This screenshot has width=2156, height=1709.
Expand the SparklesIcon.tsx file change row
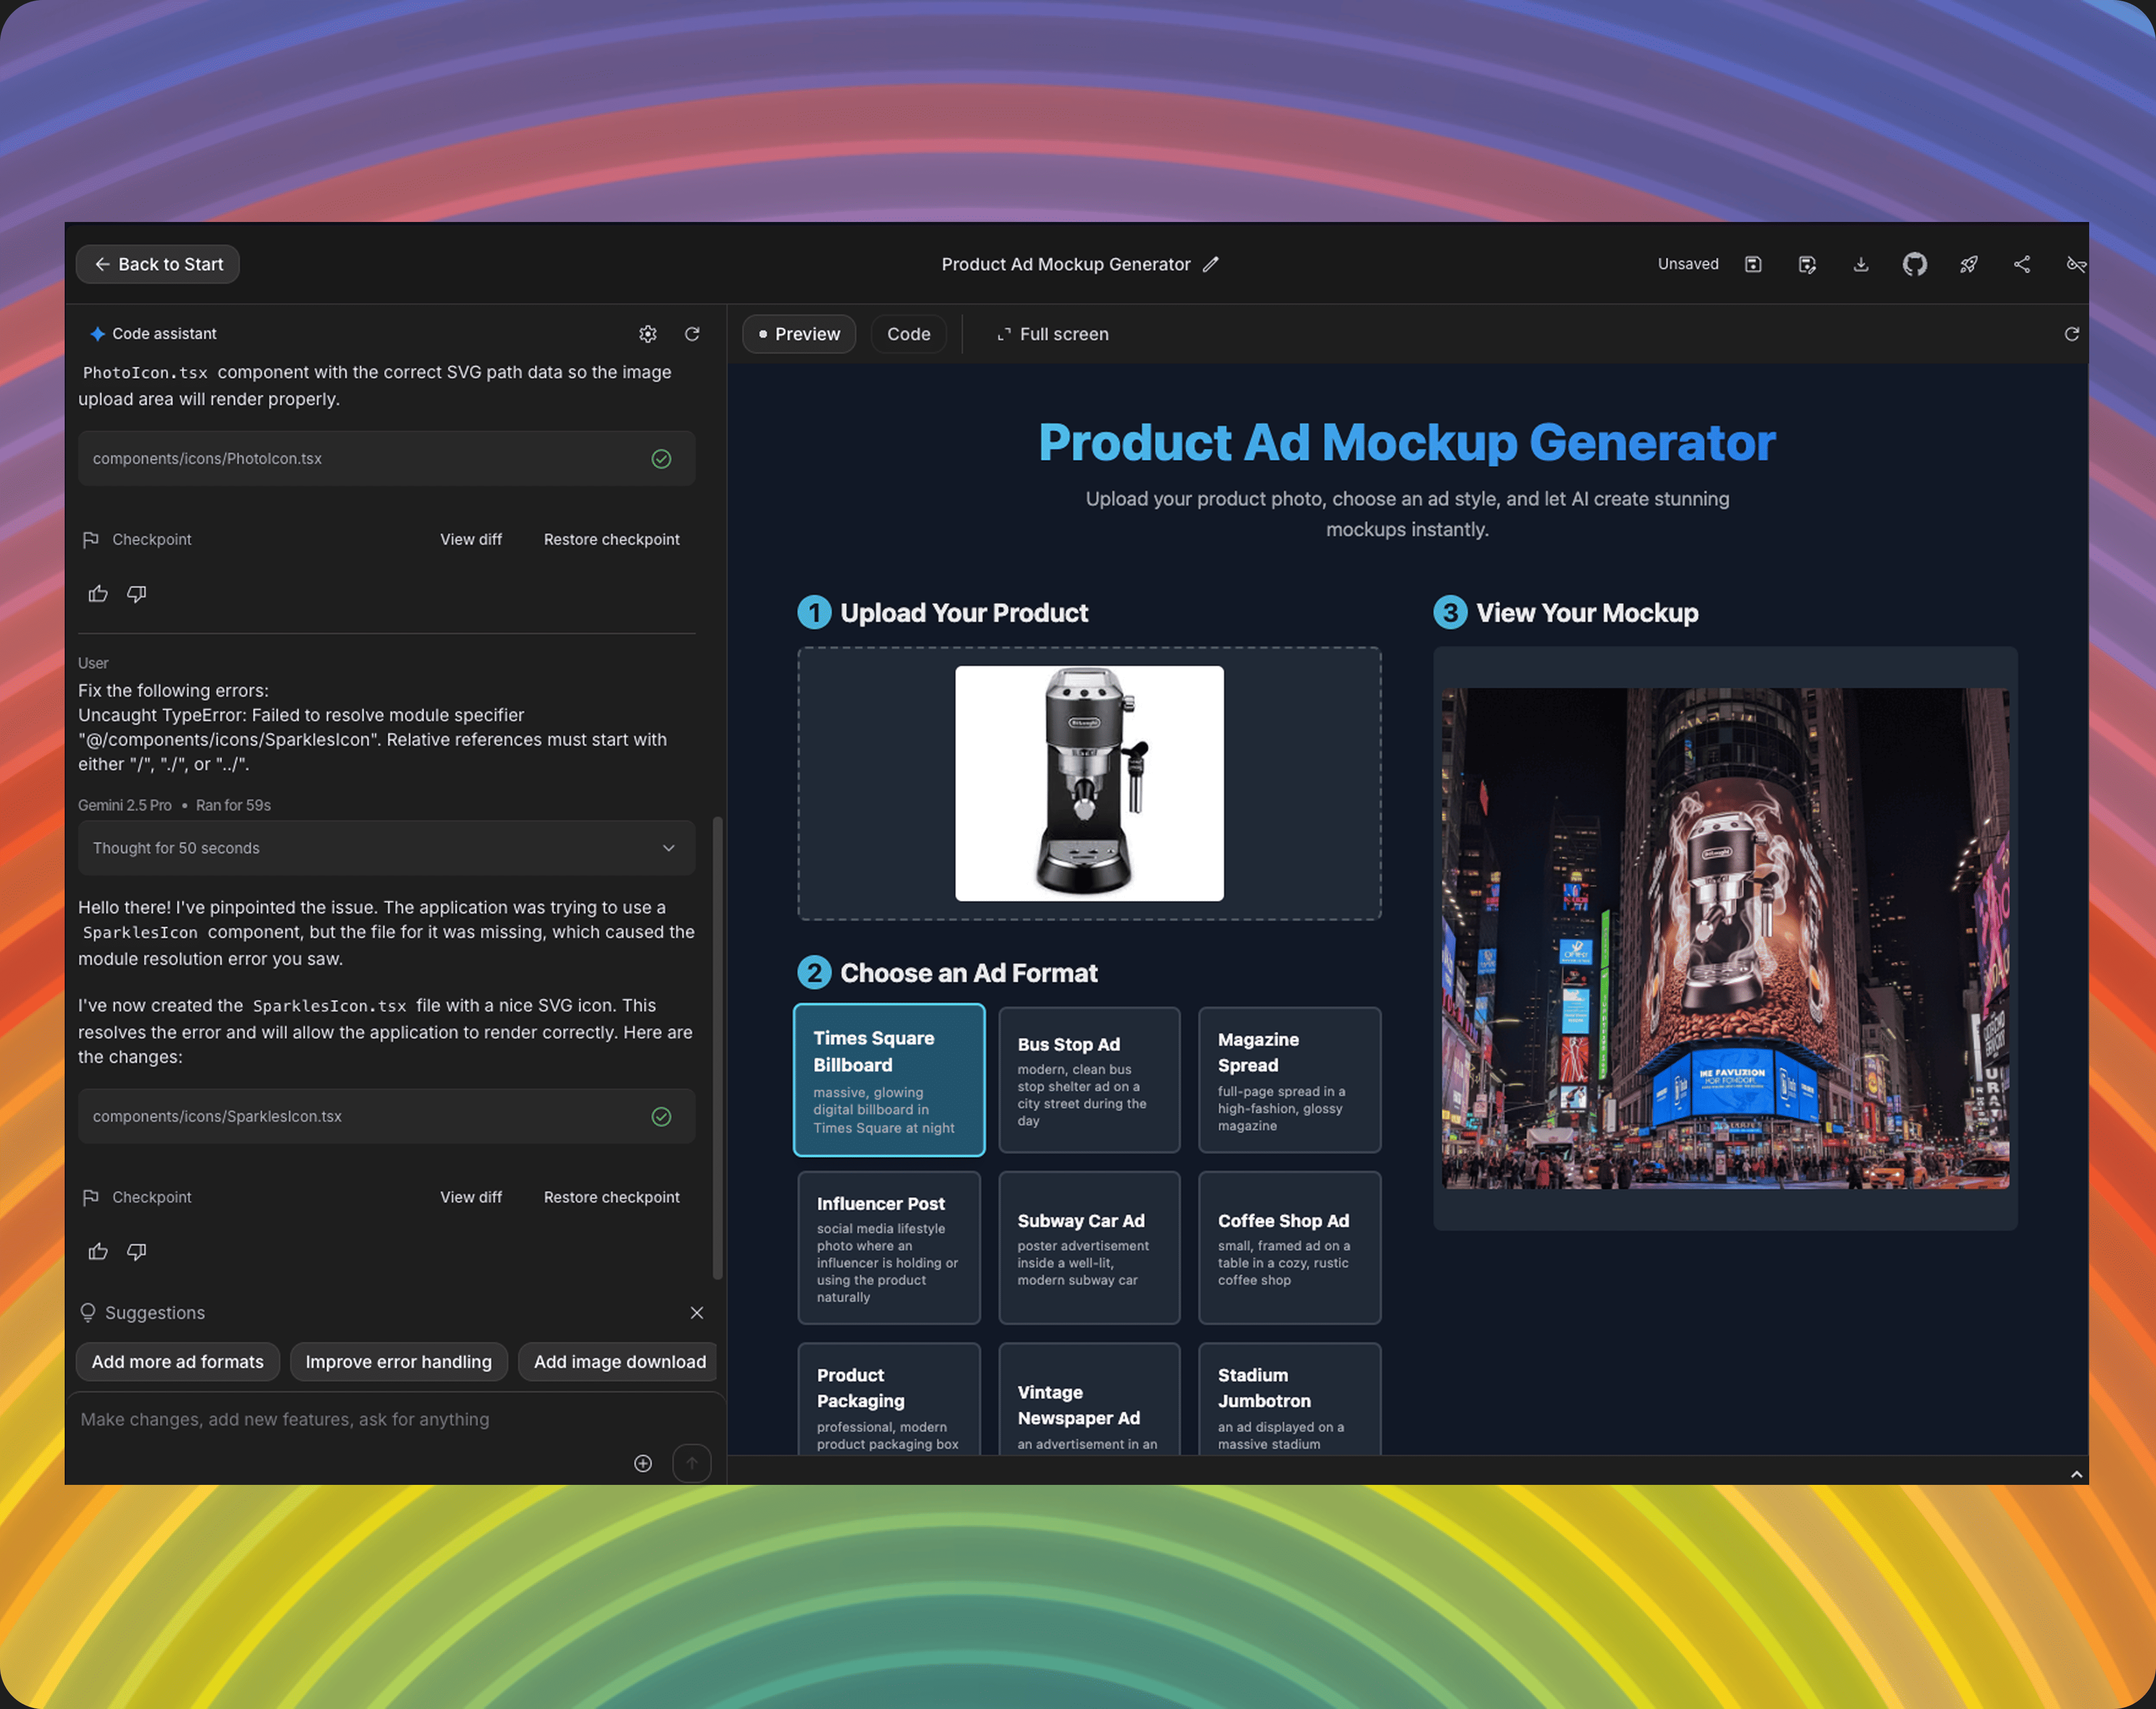click(x=386, y=1116)
